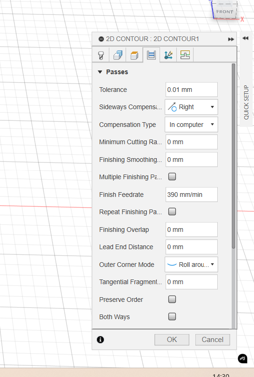
Task: Open the Linking tab icon
Action: click(x=168, y=55)
